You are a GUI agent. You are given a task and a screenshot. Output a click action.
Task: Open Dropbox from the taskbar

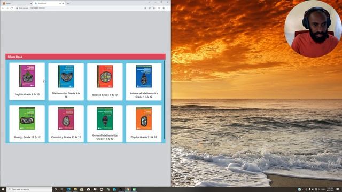click(95, 189)
